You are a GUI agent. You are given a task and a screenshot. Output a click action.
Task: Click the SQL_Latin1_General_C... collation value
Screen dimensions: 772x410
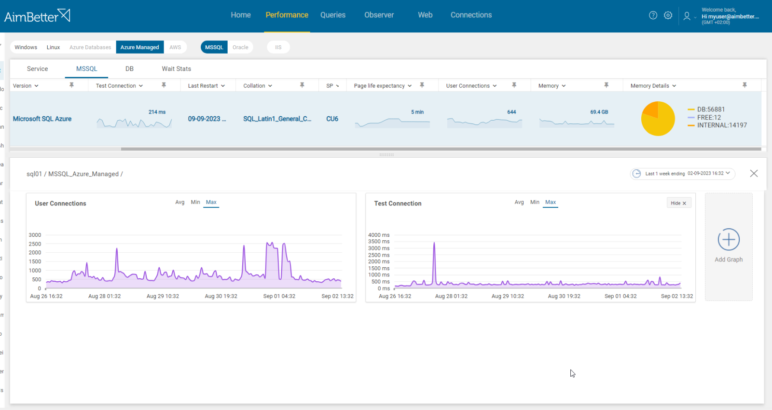click(x=277, y=119)
